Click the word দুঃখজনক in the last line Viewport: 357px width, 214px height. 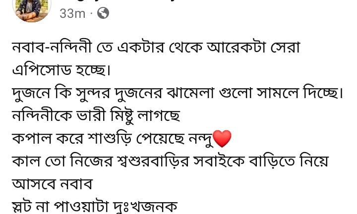pyautogui.click(x=145, y=207)
